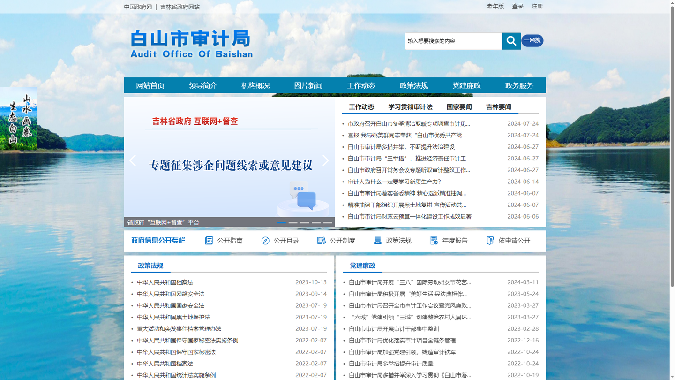This screenshot has height=380, width=675.
Task: Open the 依申请公开 icon
Action: pos(490,241)
